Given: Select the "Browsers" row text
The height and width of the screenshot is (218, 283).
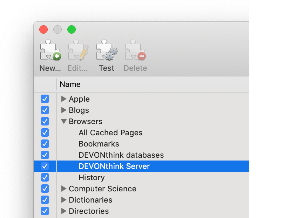Looking at the screenshot, I should pyautogui.click(x=86, y=121).
